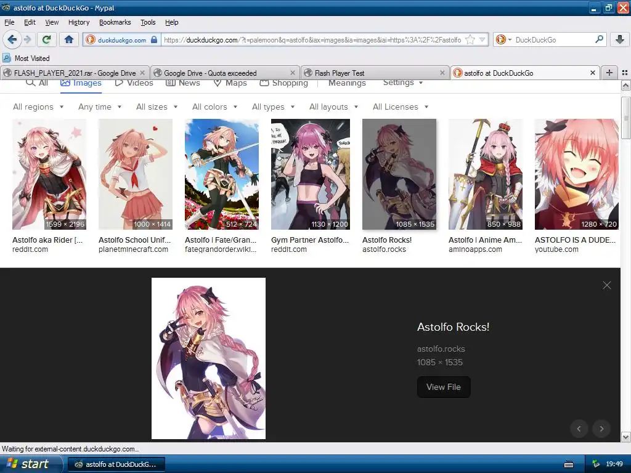631x473 pixels.
Task: Close the FLASH_PLAYER_2021.rar tab
Action: tap(142, 73)
